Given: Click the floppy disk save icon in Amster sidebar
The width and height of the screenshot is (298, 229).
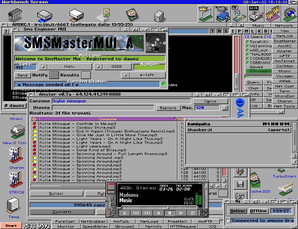Looking at the screenshot, I should (x=240, y=184).
